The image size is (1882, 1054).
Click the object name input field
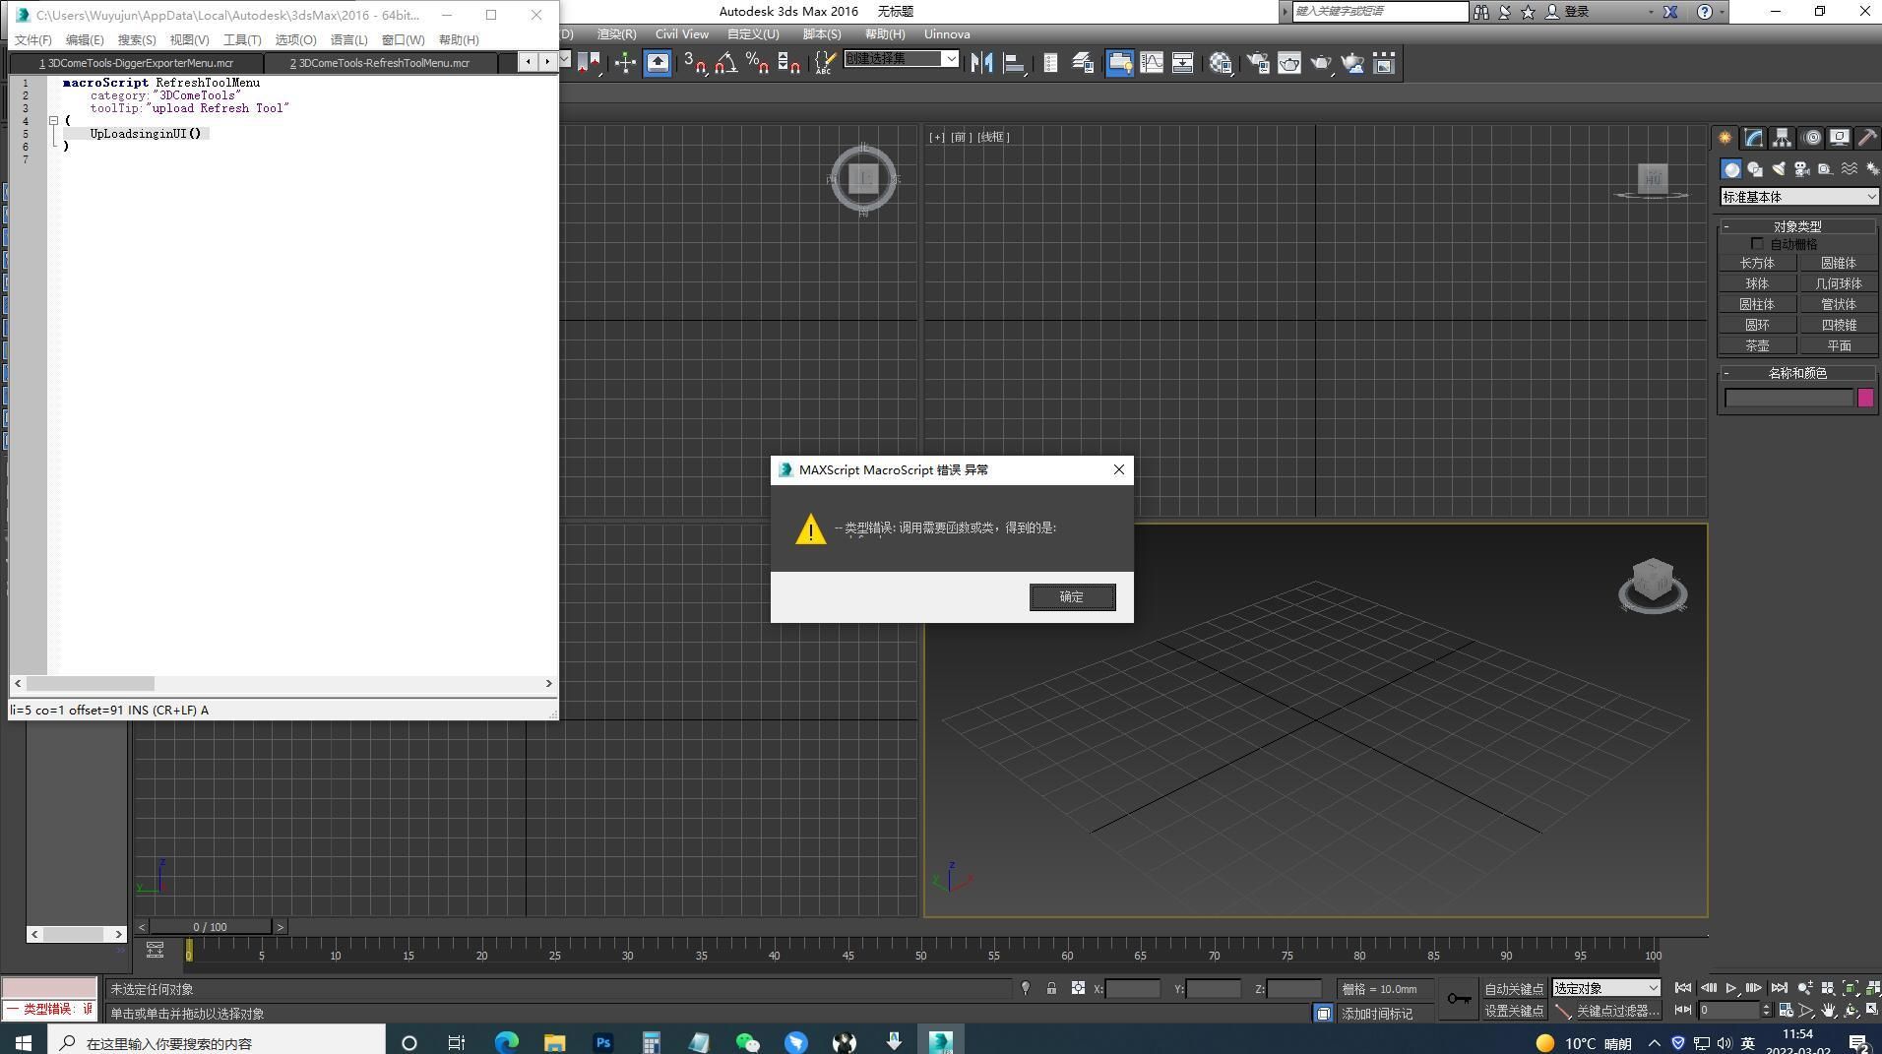[1788, 398]
